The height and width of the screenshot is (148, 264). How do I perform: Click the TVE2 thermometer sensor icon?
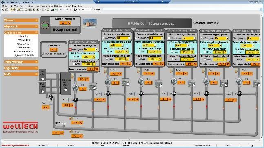coord(105,71)
